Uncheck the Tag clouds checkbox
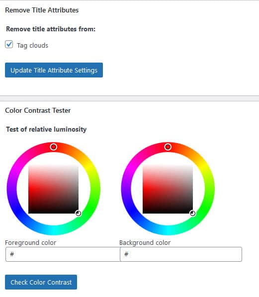Viewport: 259px width, 297px height. pos(9,45)
